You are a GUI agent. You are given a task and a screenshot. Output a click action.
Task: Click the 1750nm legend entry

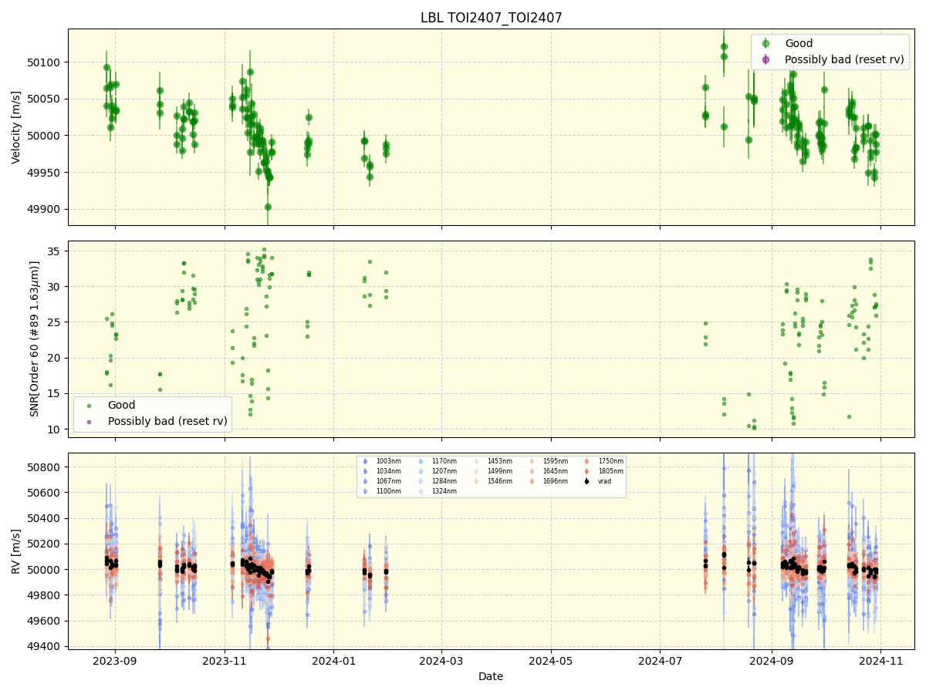coord(604,461)
